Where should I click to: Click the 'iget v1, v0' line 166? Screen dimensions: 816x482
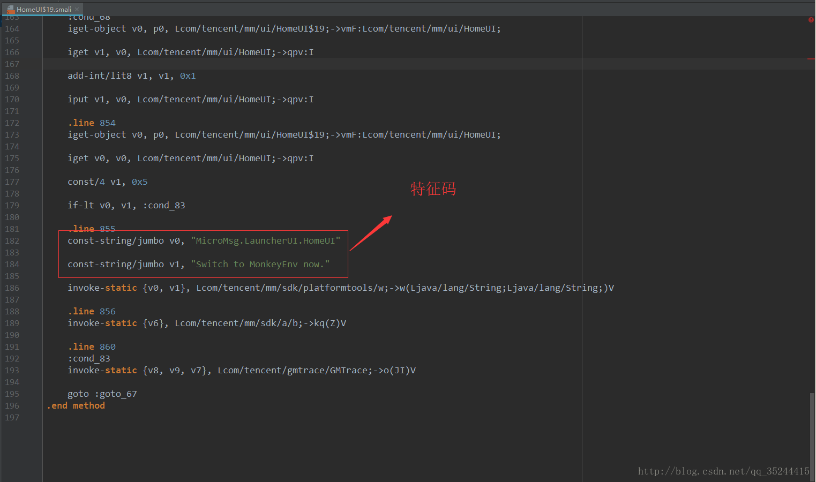(190, 52)
